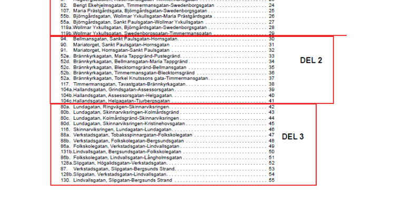Click row 94 Bellmansgatan entry
393x221 pixels.
[168, 39]
